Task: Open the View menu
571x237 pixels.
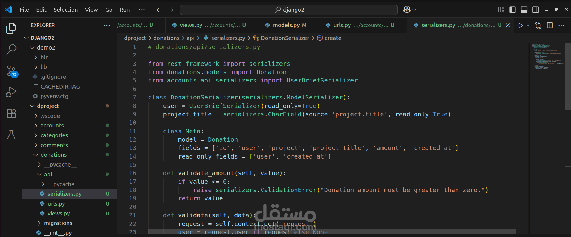Action: pos(91,10)
